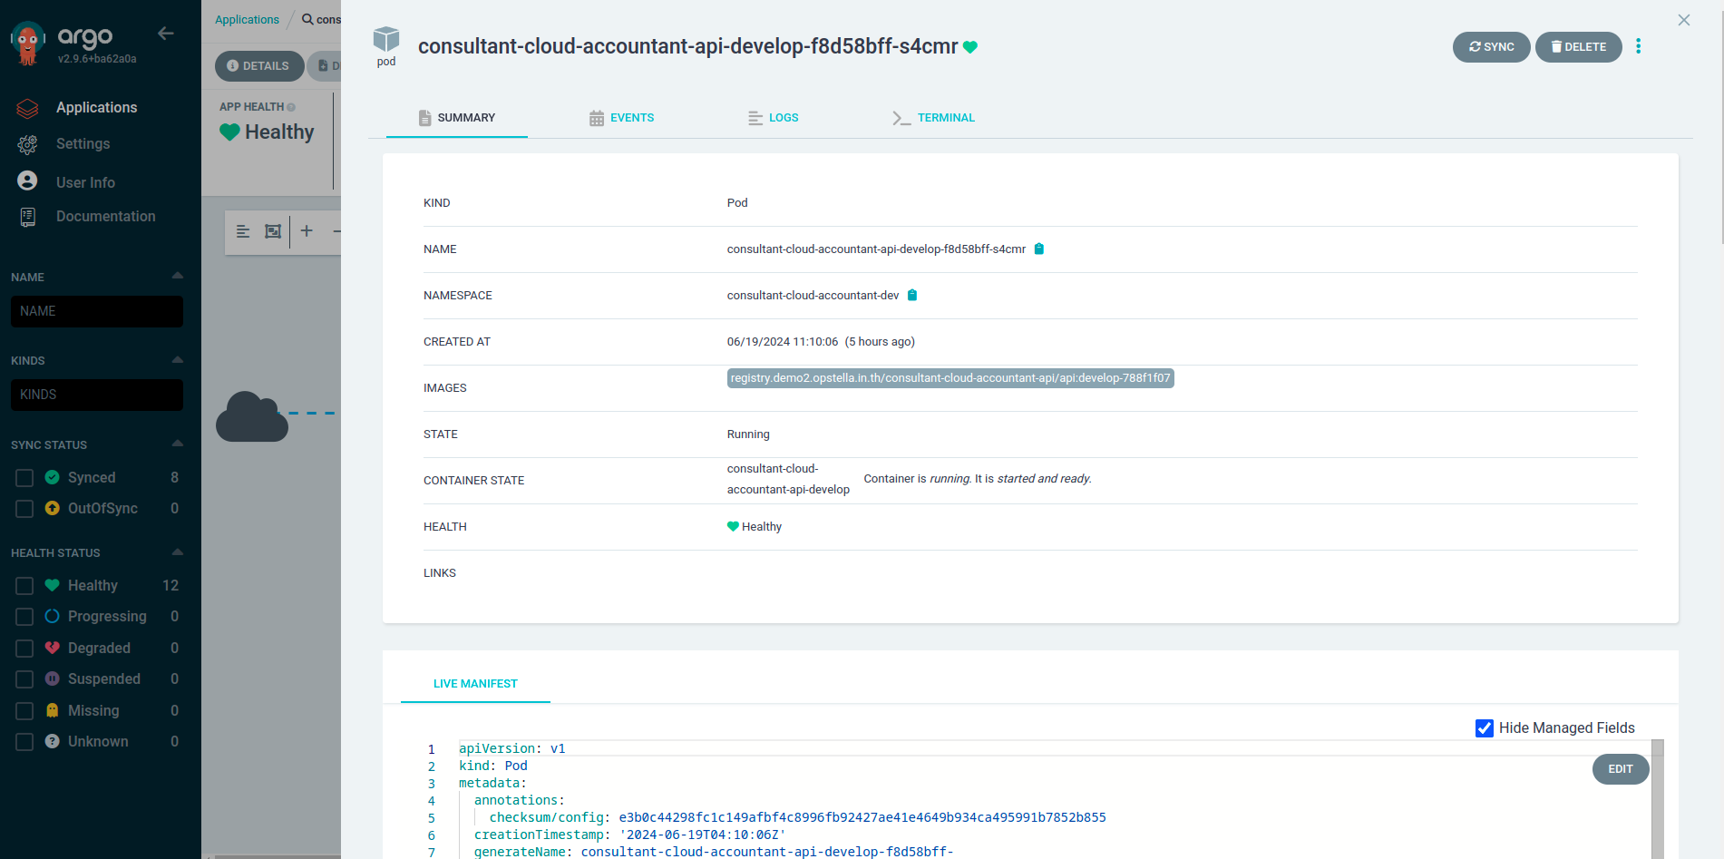
Task: Click the Running value in STATE row
Action: point(748,434)
